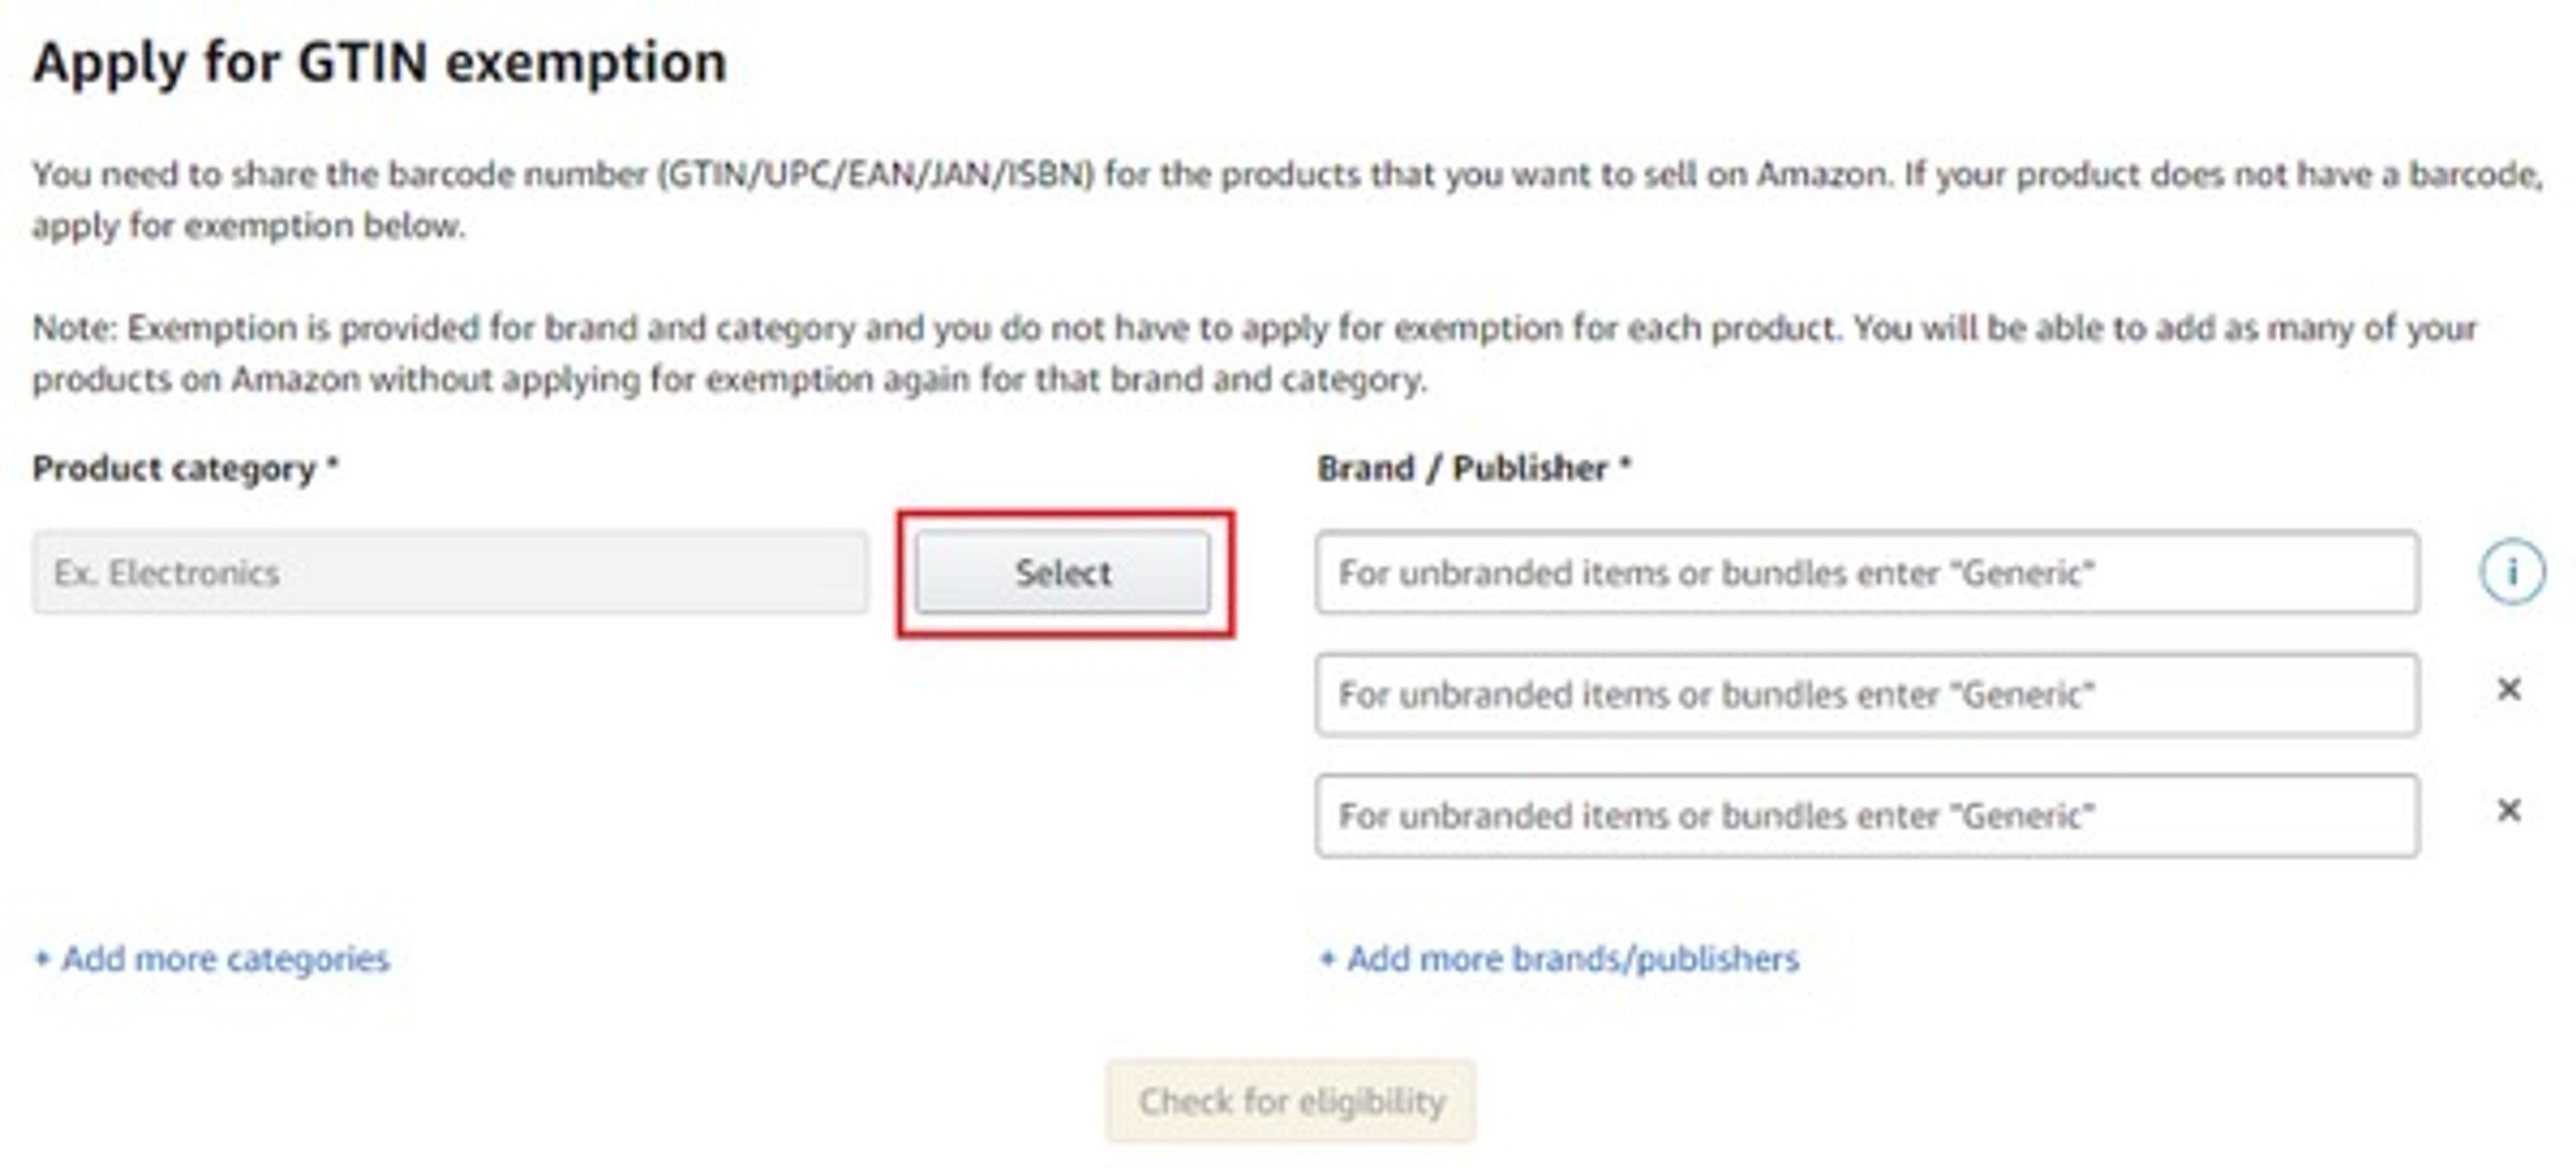Viewport: 2576px width, 1168px height.
Task: Remove the second Brand / Publisher field
Action: coord(2508,689)
